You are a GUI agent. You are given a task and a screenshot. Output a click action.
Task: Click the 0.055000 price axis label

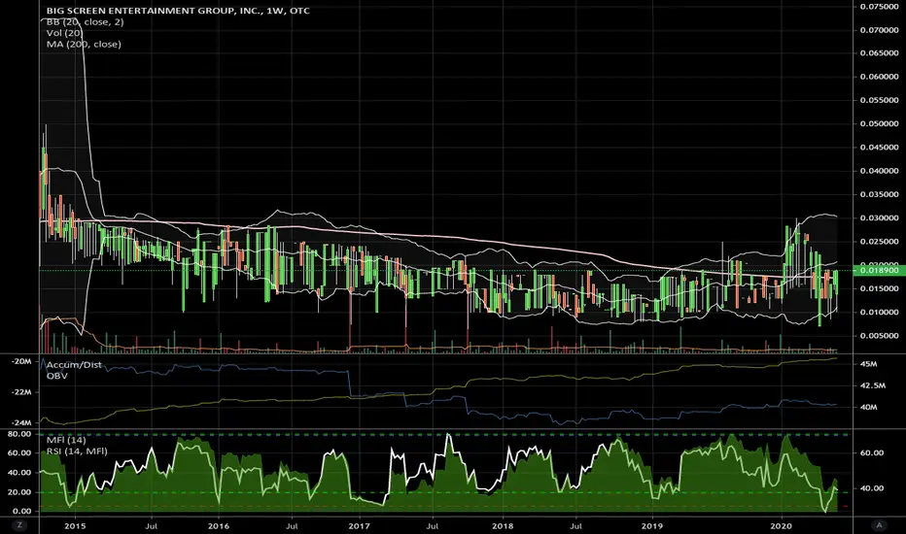(x=880, y=100)
